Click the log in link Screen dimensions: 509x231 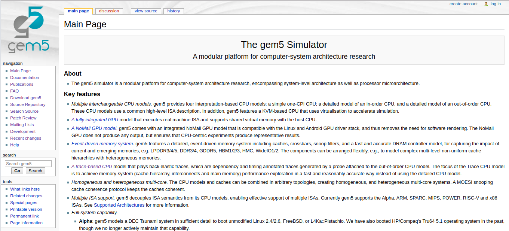tap(496, 4)
